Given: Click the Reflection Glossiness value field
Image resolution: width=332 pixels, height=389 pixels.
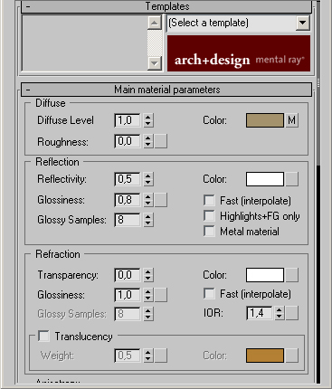Looking at the screenshot, I should coord(128,200).
